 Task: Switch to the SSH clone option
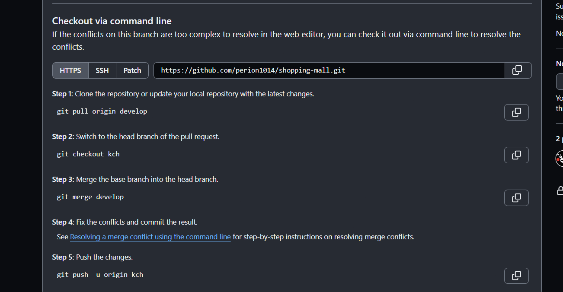(x=102, y=70)
